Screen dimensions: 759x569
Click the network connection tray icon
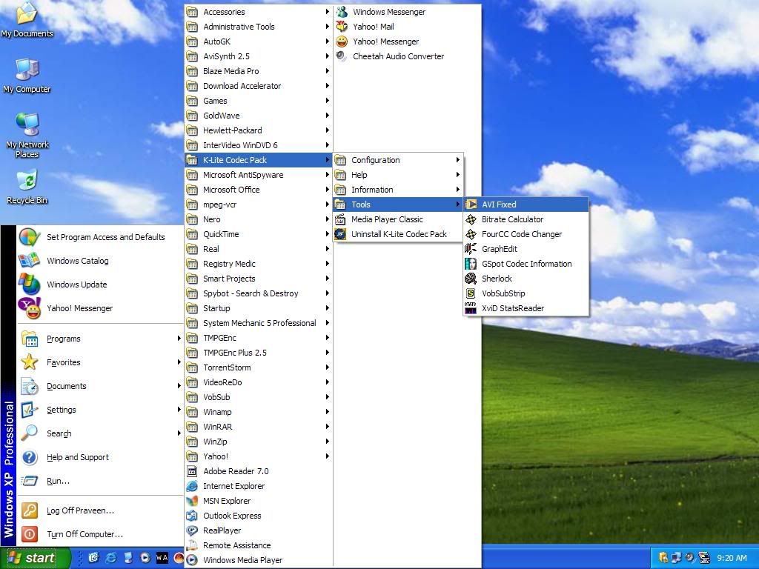(676, 558)
